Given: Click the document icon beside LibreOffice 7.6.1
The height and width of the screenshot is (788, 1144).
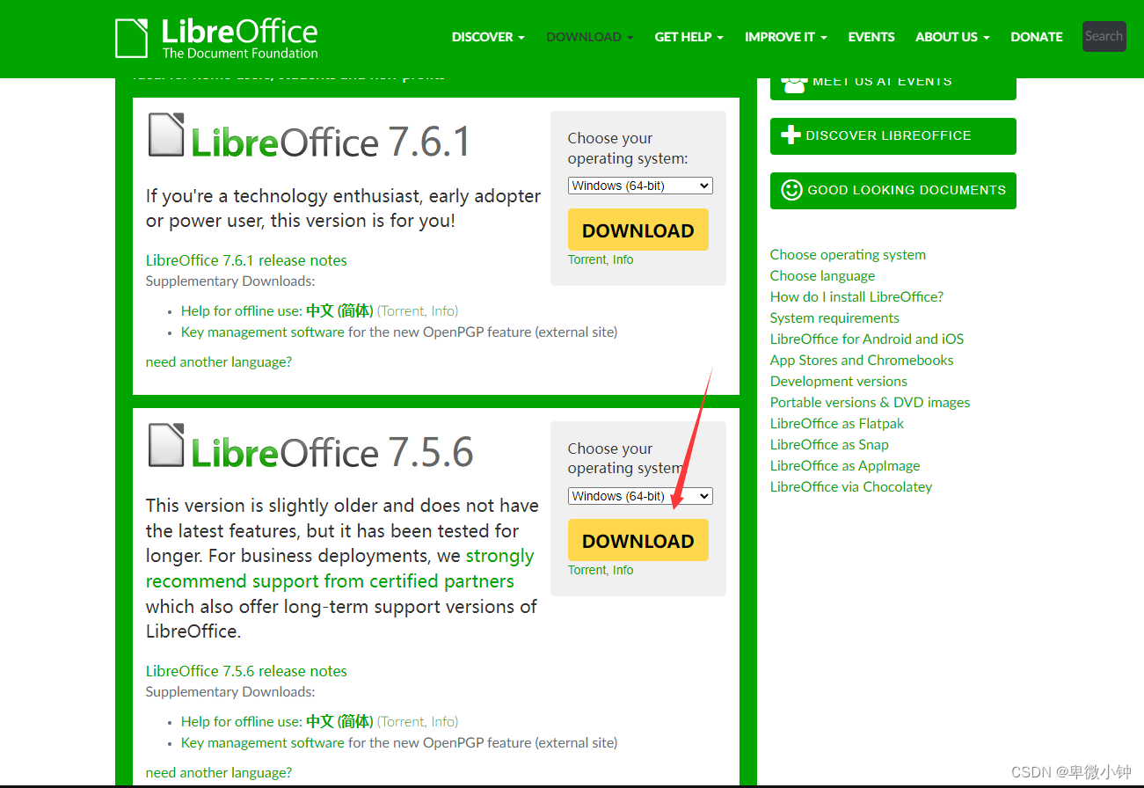Looking at the screenshot, I should pos(166,135).
